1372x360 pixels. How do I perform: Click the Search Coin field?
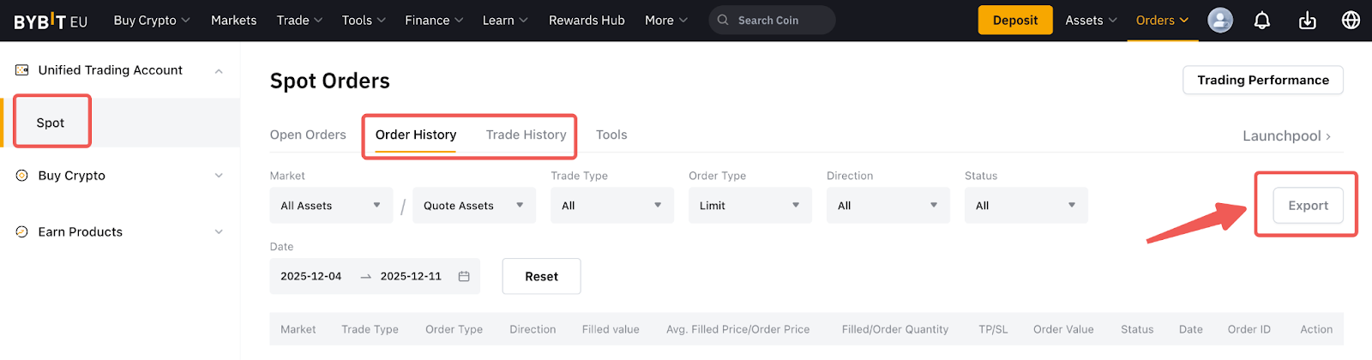coord(772,21)
